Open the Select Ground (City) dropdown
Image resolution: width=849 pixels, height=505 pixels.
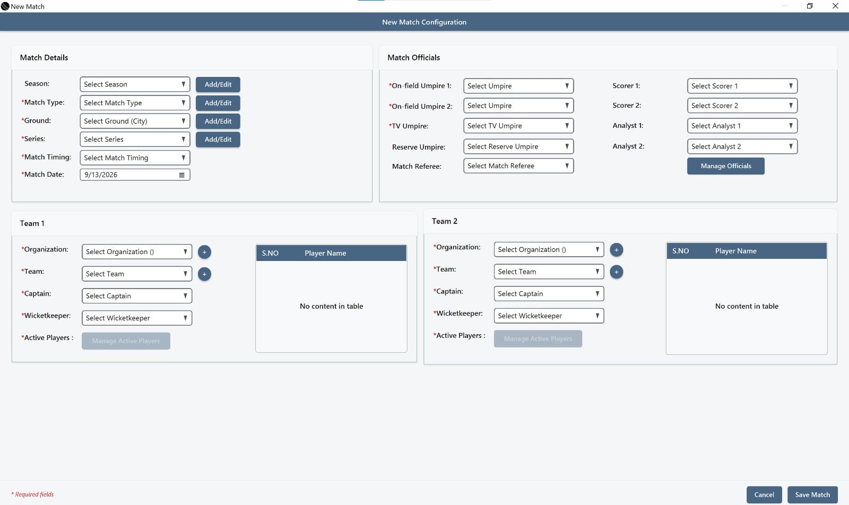[x=135, y=121]
